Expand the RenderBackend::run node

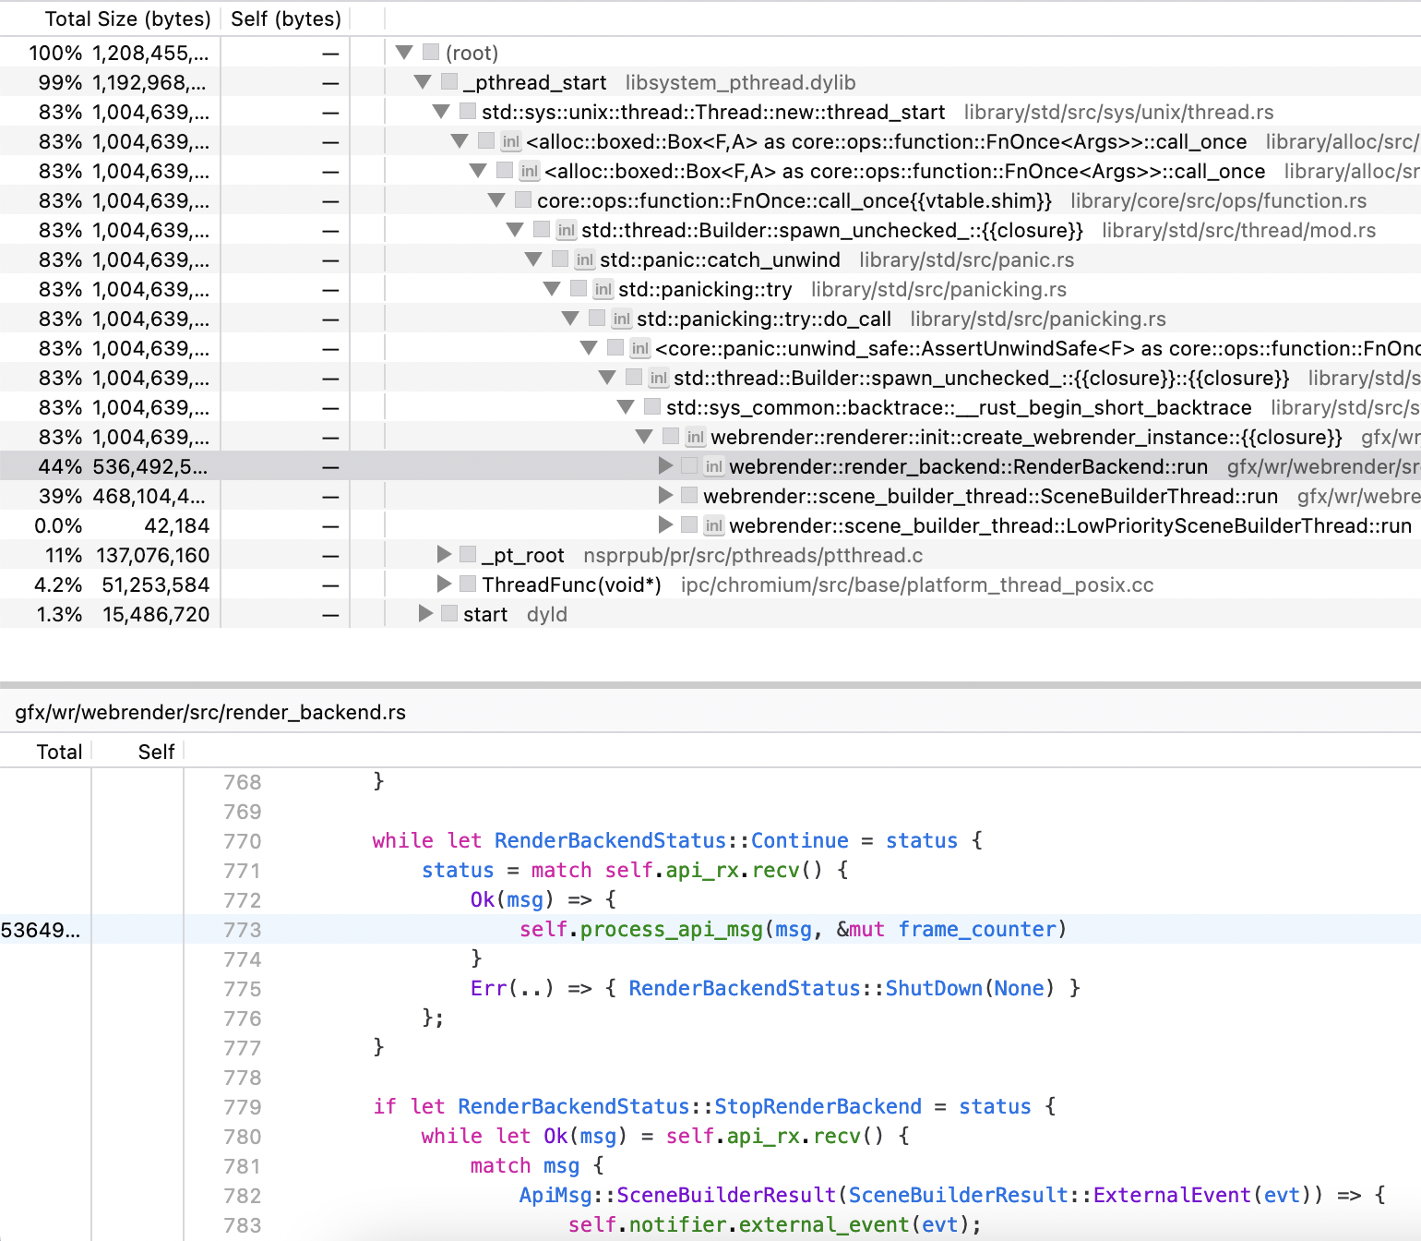665,466
